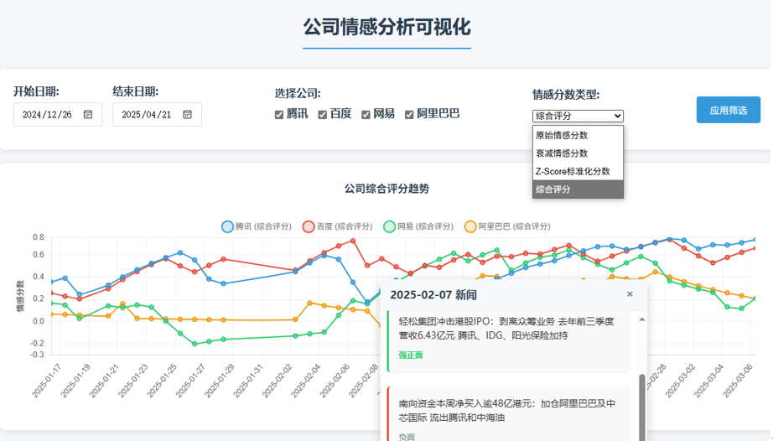Click the news popup scroll-up arrow
The width and height of the screenshot is (773, 441).
pos(642,319)
